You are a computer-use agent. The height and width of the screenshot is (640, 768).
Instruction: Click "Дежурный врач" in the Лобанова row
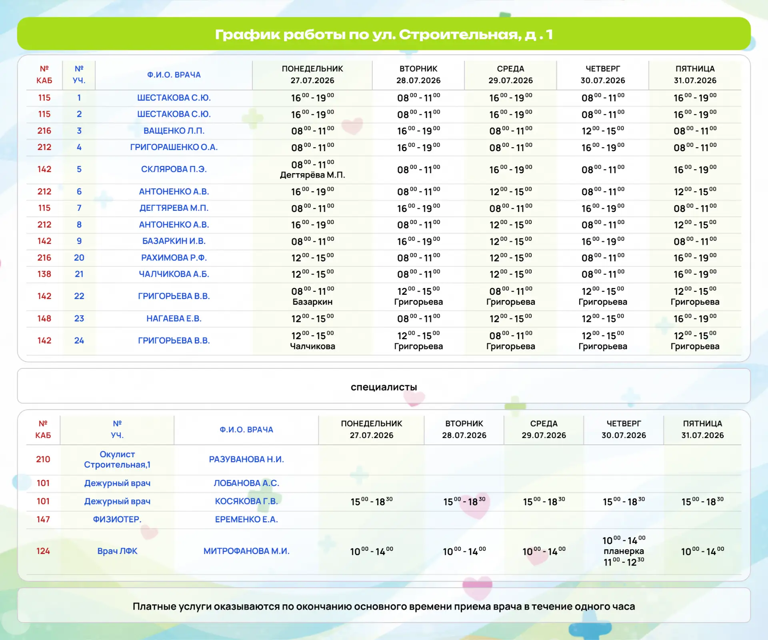117,483
